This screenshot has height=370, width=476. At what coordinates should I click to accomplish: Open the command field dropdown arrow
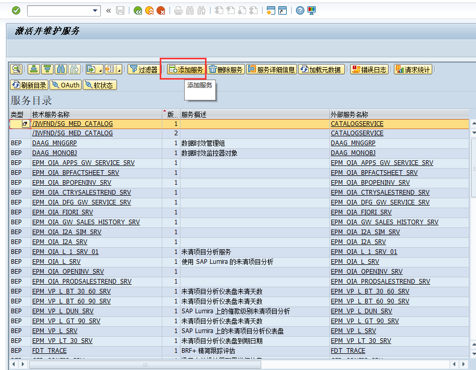click(x=95, y=10)
